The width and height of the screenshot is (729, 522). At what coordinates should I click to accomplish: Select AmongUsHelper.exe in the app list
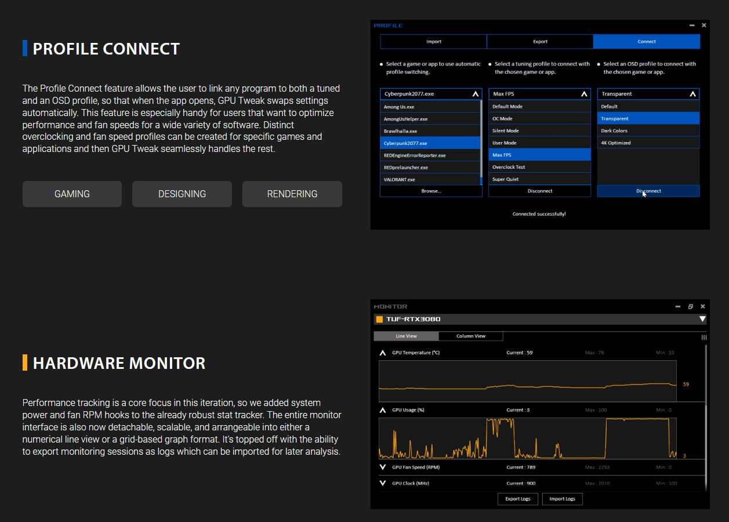click(430, 119)
